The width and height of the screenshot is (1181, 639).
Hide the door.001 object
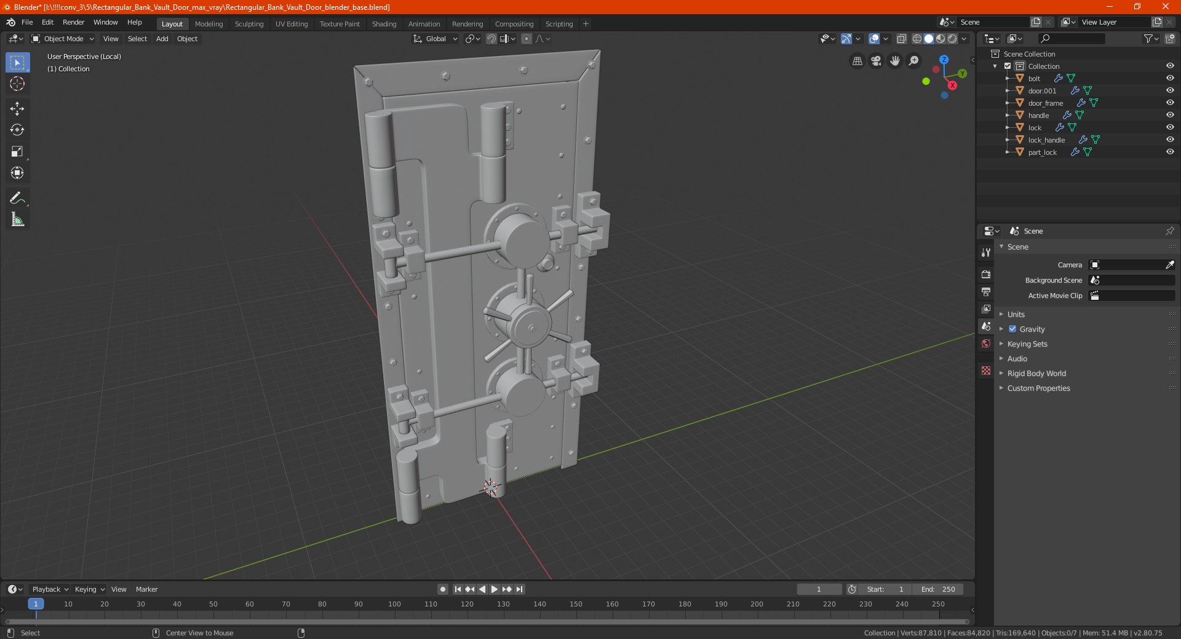pyautogui.click(x=1170, y=90)
